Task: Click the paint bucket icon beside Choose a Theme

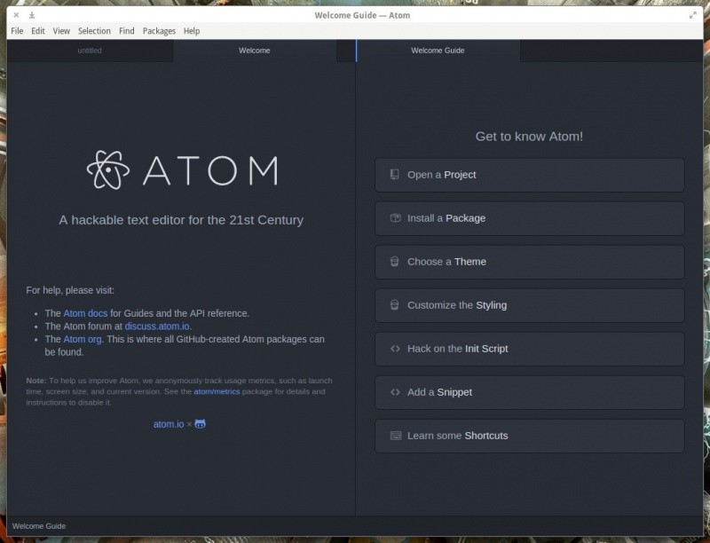Action: (x=394, y=261)
